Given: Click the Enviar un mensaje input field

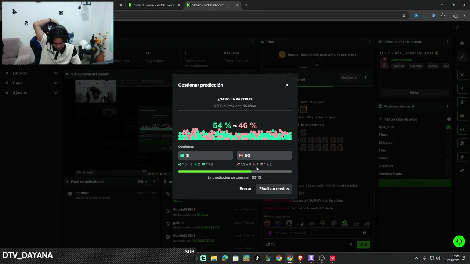Looking at the screenshot, I should pyautogui.click(x=317, y=233).
